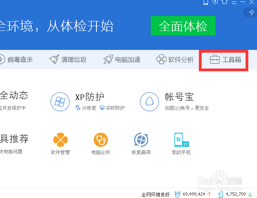Switch to the 软件分析 tab
Image resolution: width=257 pixels, height=198 pixels.
[175, 59]
